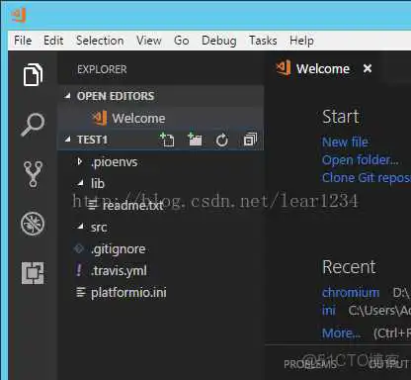Open the Source Control branch icon
The width and height of the screenshot is (411, 380).
point(33,174)
